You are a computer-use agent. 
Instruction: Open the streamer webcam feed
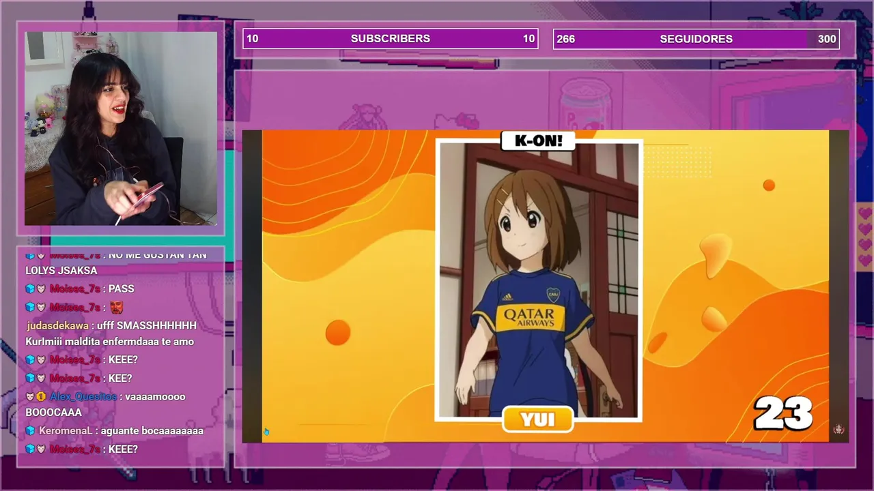pyautogui.click(x=121, y=128)
